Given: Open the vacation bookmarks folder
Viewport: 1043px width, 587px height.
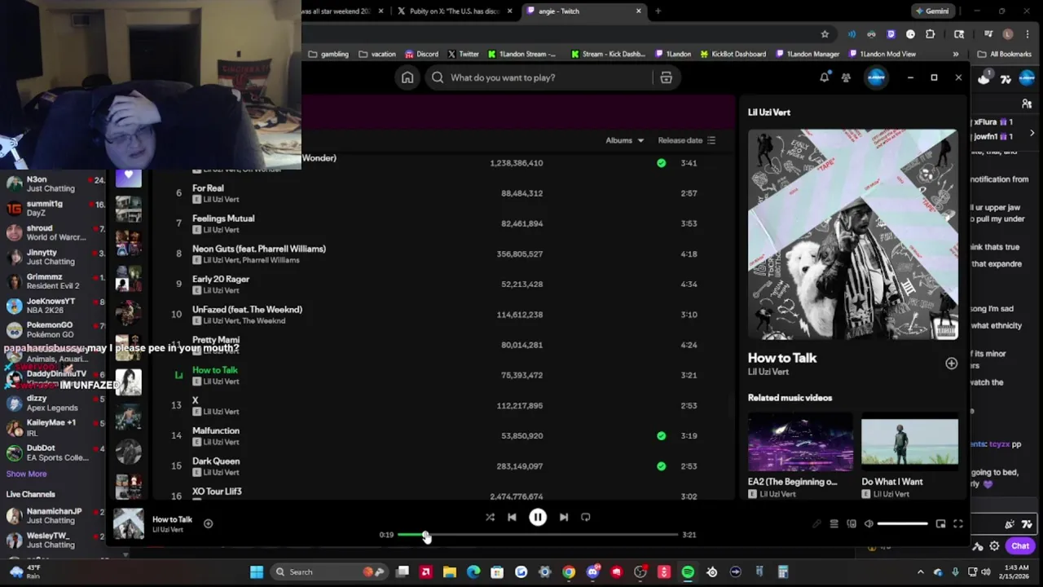Looking at the screenshot, I should coord(377,55).
